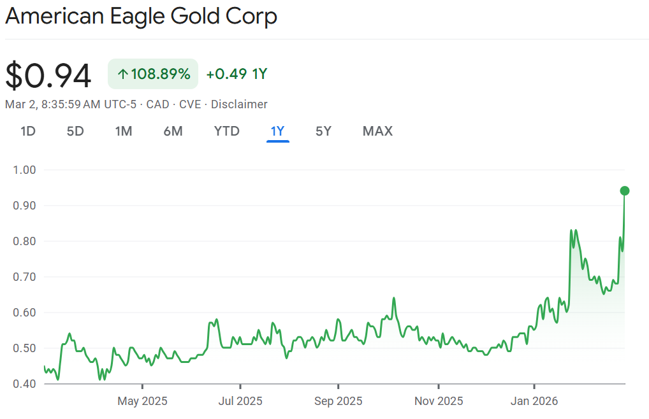Image resolution: width=649 pixels, height=419 pixels.
Task: Click the active 1Y tab
Action: (x=277, y=131)
